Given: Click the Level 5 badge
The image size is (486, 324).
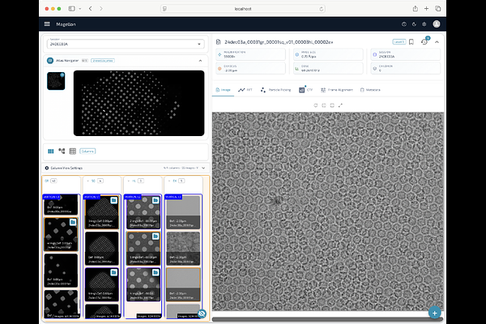Looking at the screenshot, I should point(399,42).
